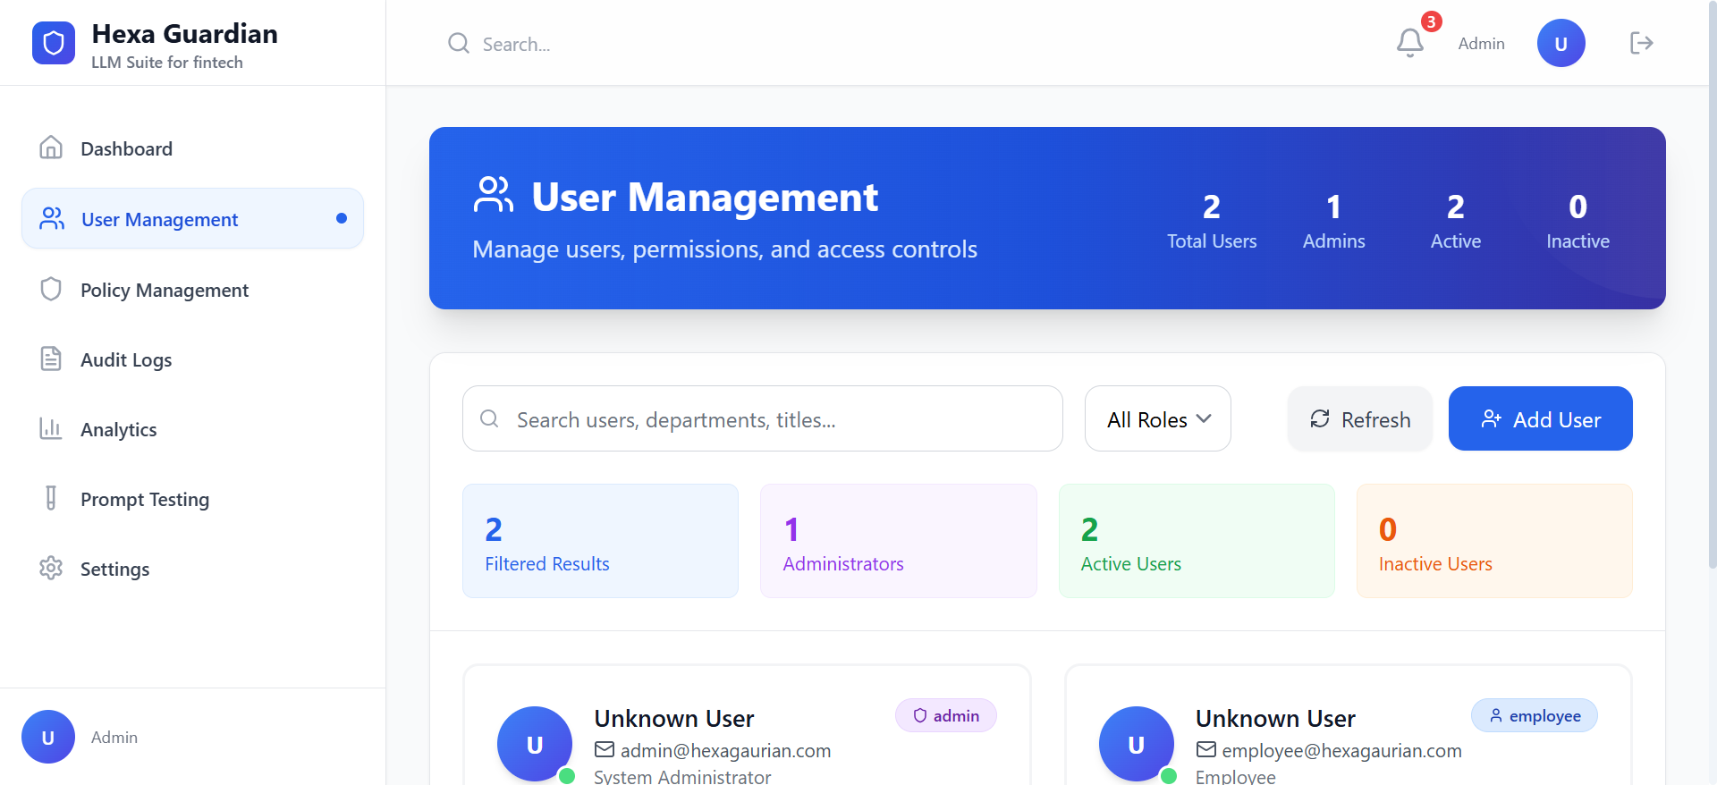
Task: Click the top Search bar
Action: click(x=517, y=44)
